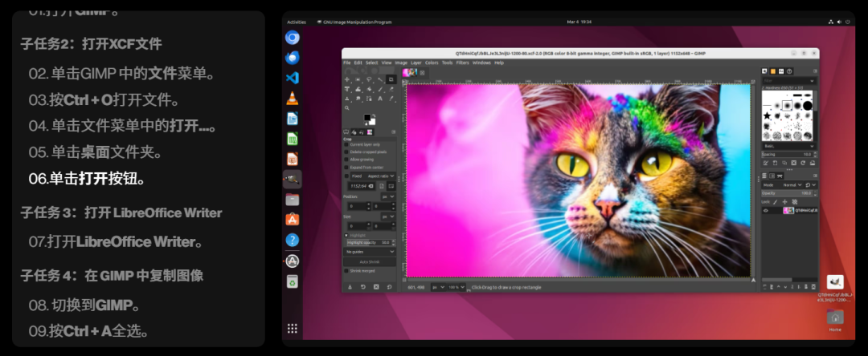Open the brush filter dropdown arrow
This screenshot has width=868, height=356.
[812, 81]
